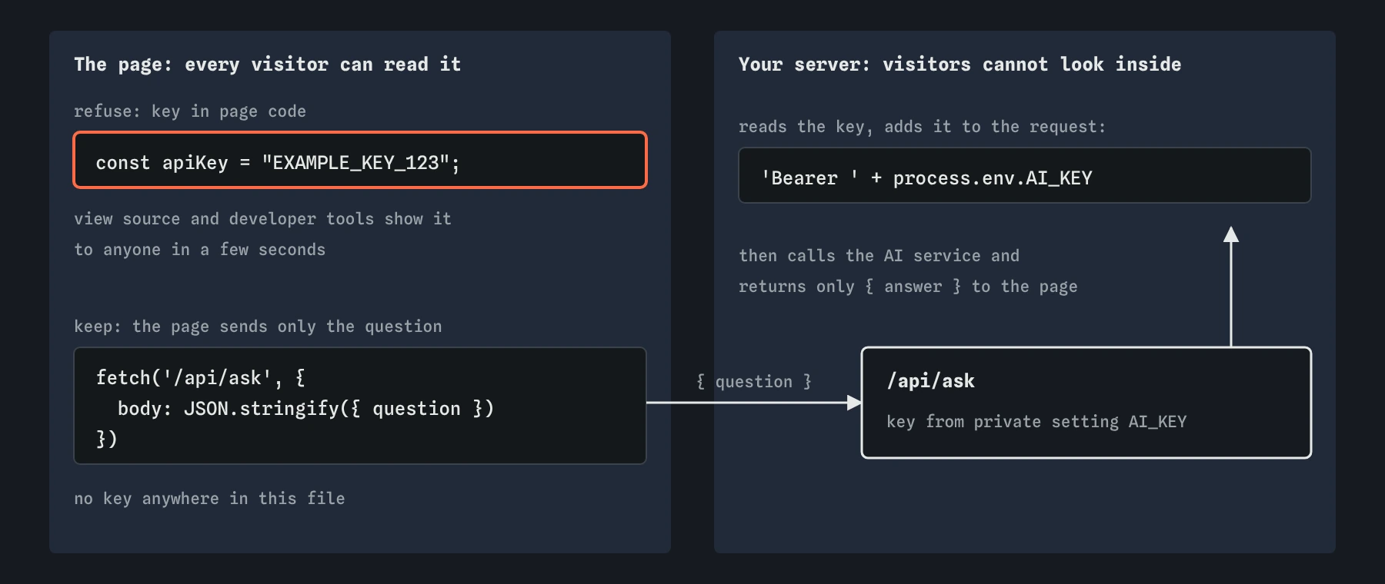Click the code 'Bearer ' + process.env.AI_KEY
The height and width of the screenshot is (584, 1385).
coord(926,178)
